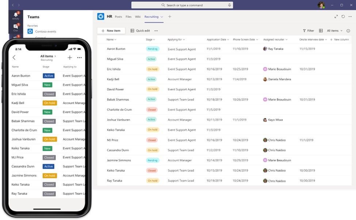Go forward in Teams history

click(19, 5)
